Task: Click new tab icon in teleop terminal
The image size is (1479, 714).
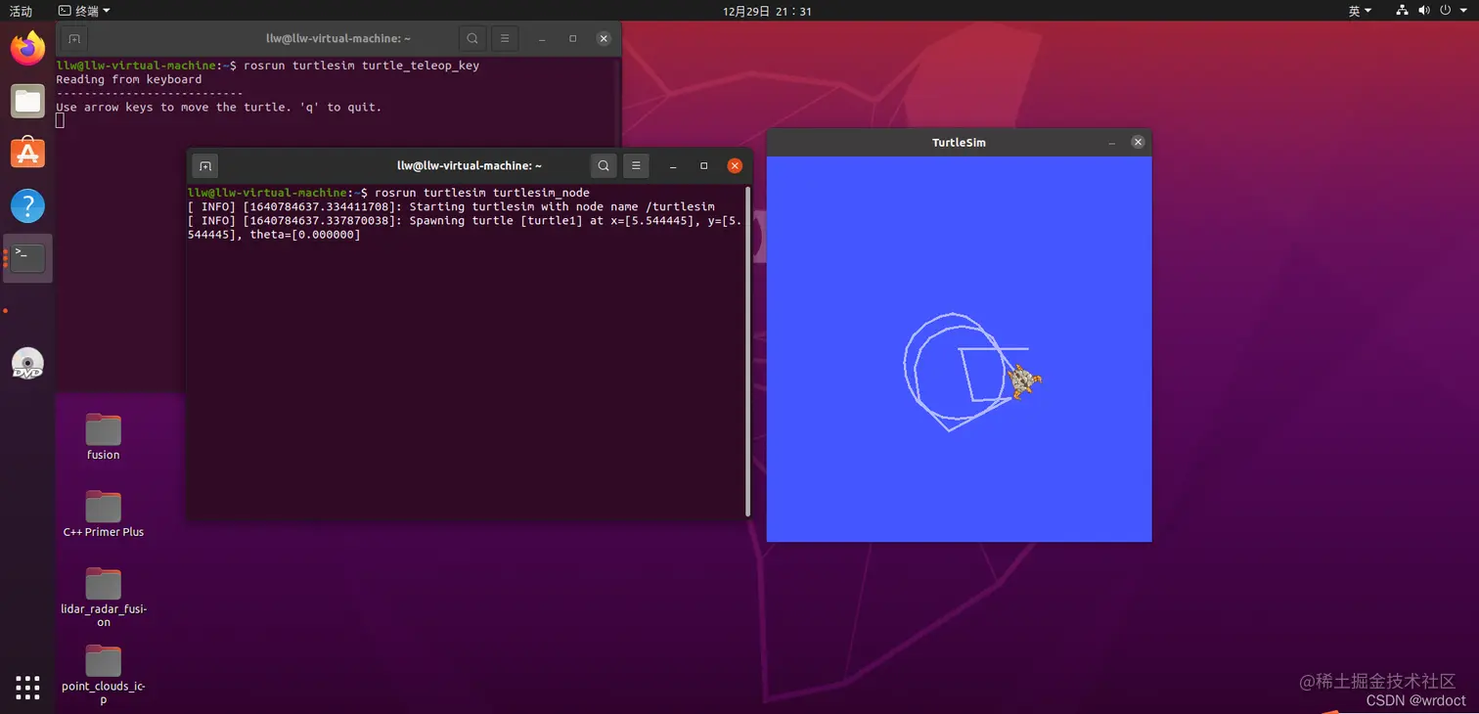Action: pos(74,39)
